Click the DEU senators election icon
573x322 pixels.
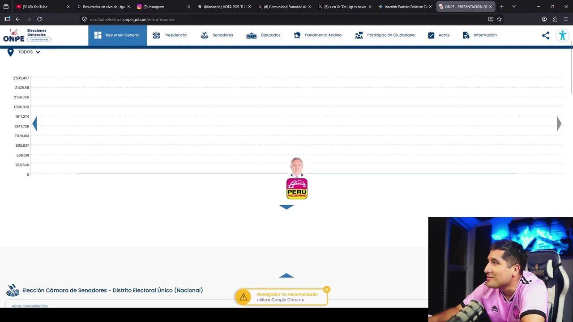[x=13, y=290]
